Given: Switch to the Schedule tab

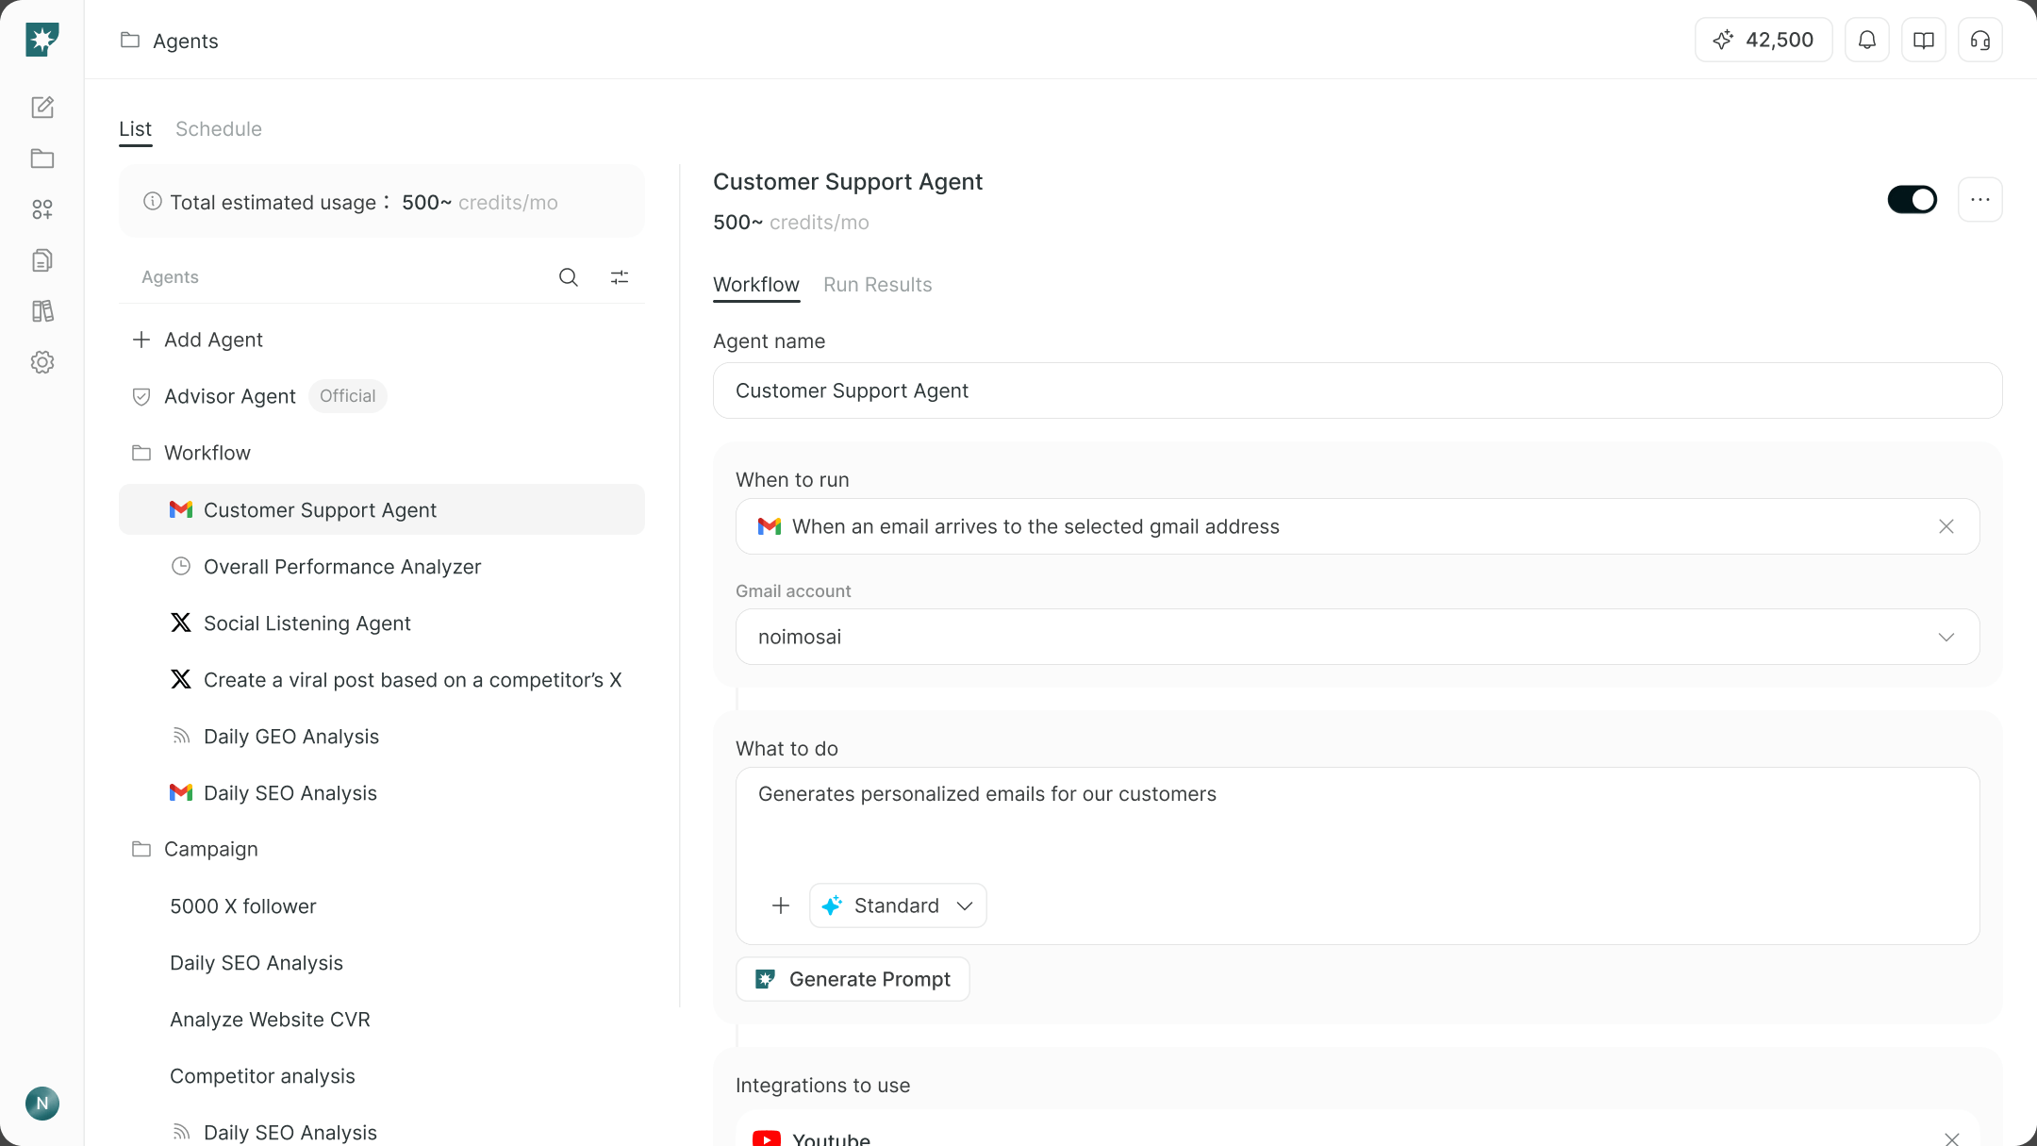Looking at the screenshot, I should [219, 129].
